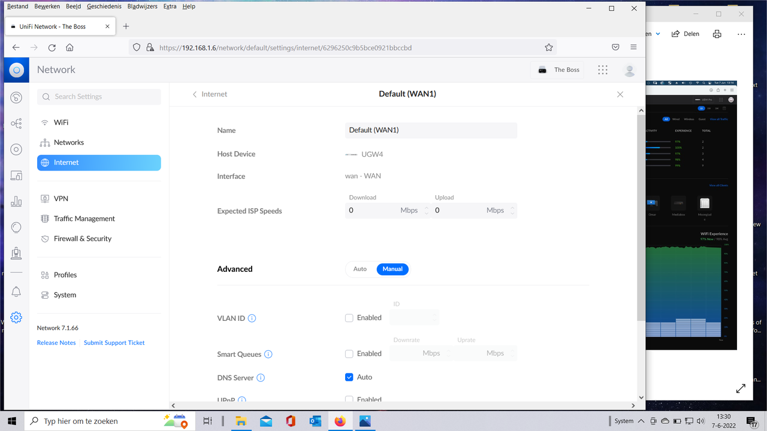Close the Default (WAN1) settings panel
Viewport: 767px width, 431px height.
(x=620, y=95)
